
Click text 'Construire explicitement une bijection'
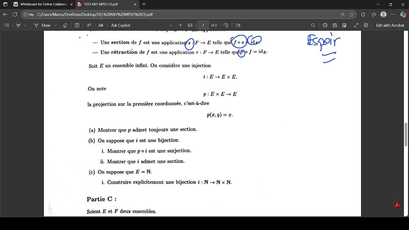click(x=151, y=182)
